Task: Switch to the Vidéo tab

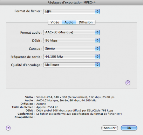Action: click(x=55, y=22)
